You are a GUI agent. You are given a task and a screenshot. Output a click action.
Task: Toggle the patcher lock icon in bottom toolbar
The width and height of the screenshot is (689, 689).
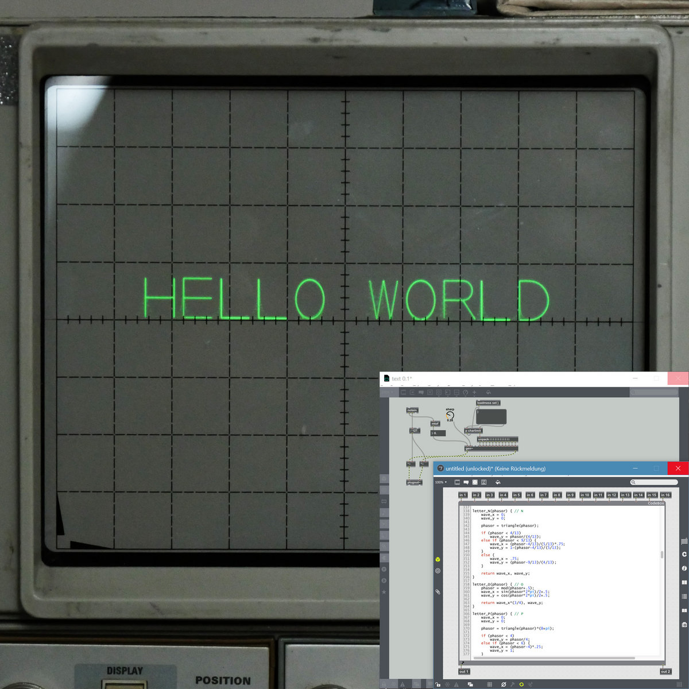point(438,684)
